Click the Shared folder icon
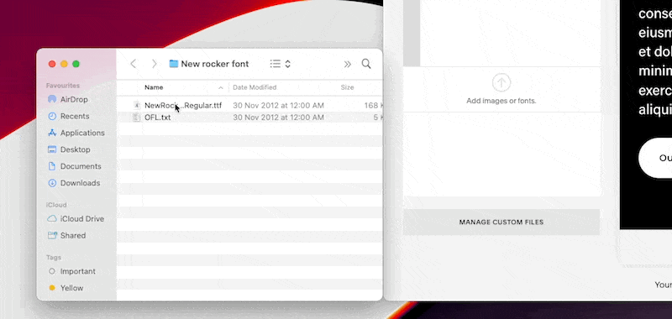Screen dimensions: 672x319 (x=52, y=236)
